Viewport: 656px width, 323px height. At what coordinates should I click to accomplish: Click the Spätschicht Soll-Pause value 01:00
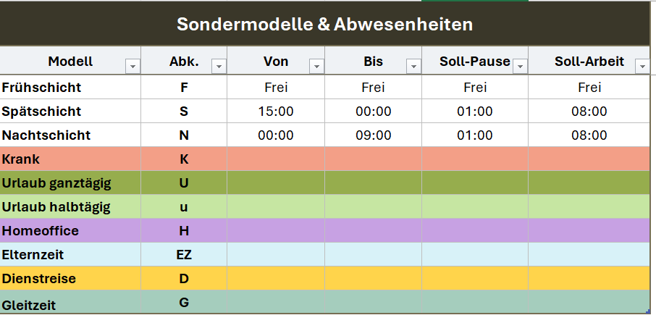point(475,112)
